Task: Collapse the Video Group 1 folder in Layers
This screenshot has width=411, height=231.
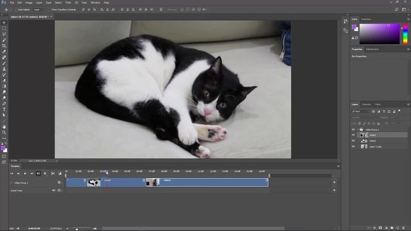Action: pyautogui.click(x=358, y=130)
